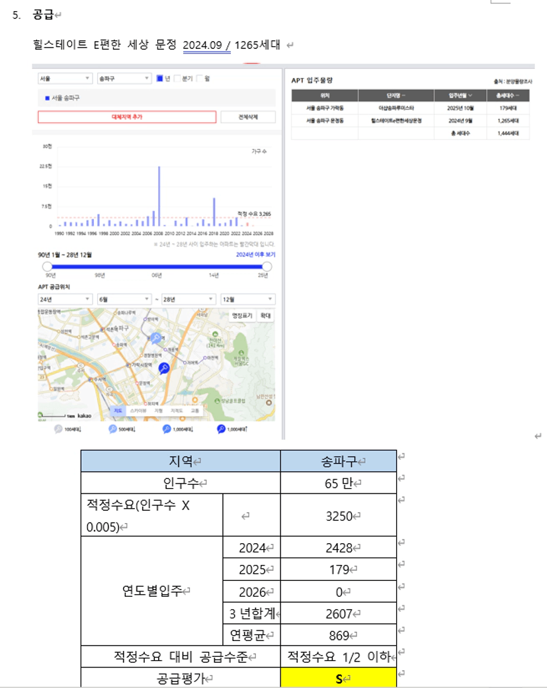The image size is (547, 688).
Task: Click the 공급평가 label cell
Action: tap(181, 678)
